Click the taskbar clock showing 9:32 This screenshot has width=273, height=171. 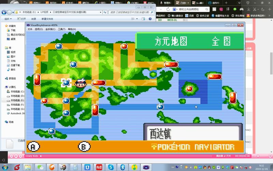coord(261,167)
